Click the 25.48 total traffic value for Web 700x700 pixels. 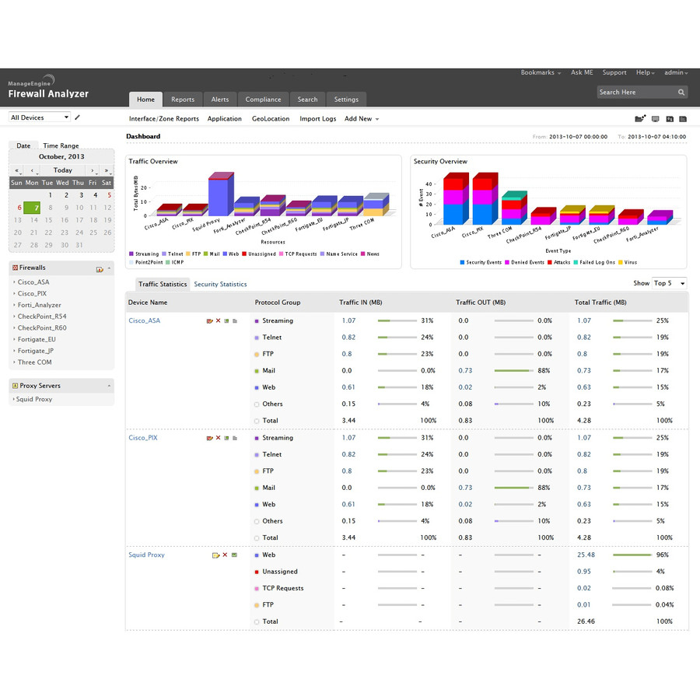(586, 555)
